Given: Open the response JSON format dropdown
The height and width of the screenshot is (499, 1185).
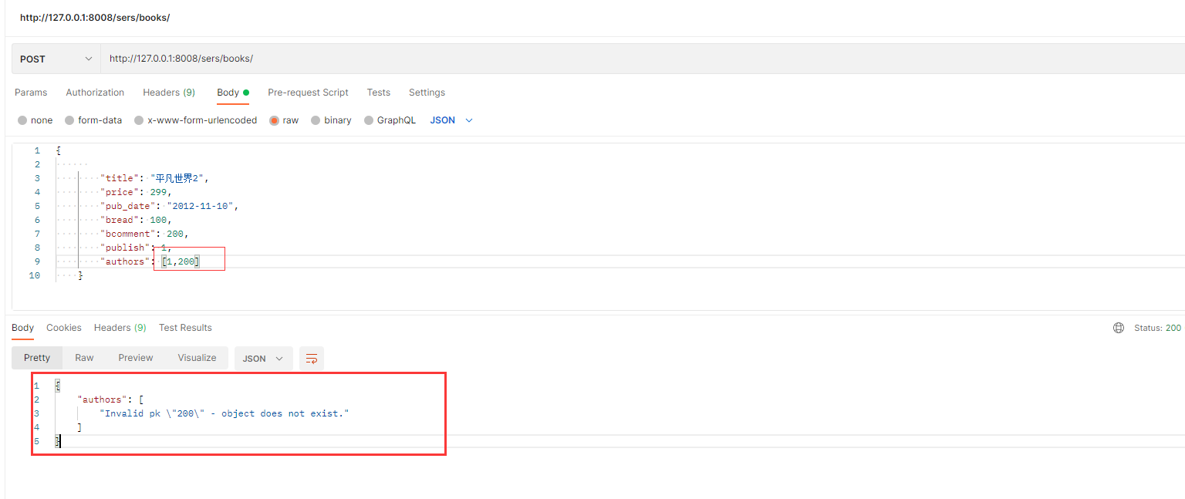Looking at the screenshot, I should [x=263, y=359].
